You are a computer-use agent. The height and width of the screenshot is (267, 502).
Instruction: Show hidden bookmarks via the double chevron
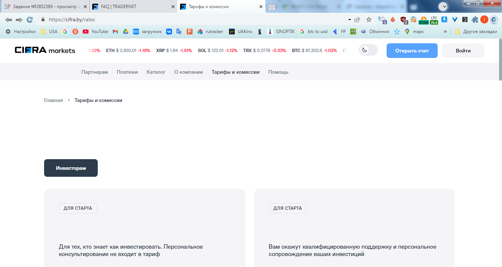click(x=446, y=32)
